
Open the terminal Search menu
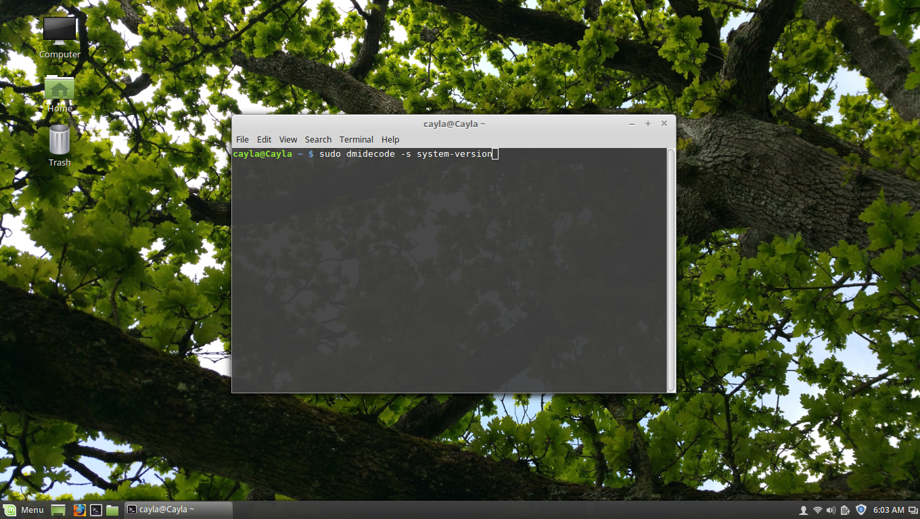pos(318,139)
